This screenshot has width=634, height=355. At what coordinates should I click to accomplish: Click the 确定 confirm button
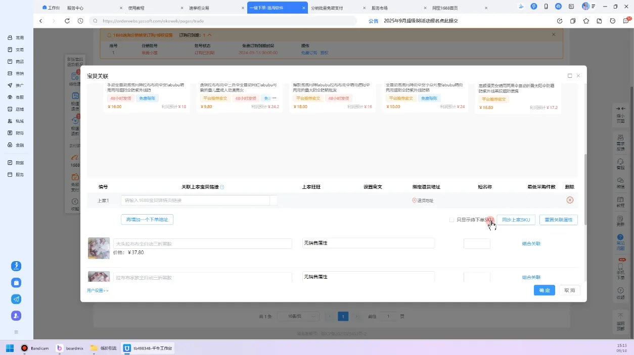tap(544, 290)
